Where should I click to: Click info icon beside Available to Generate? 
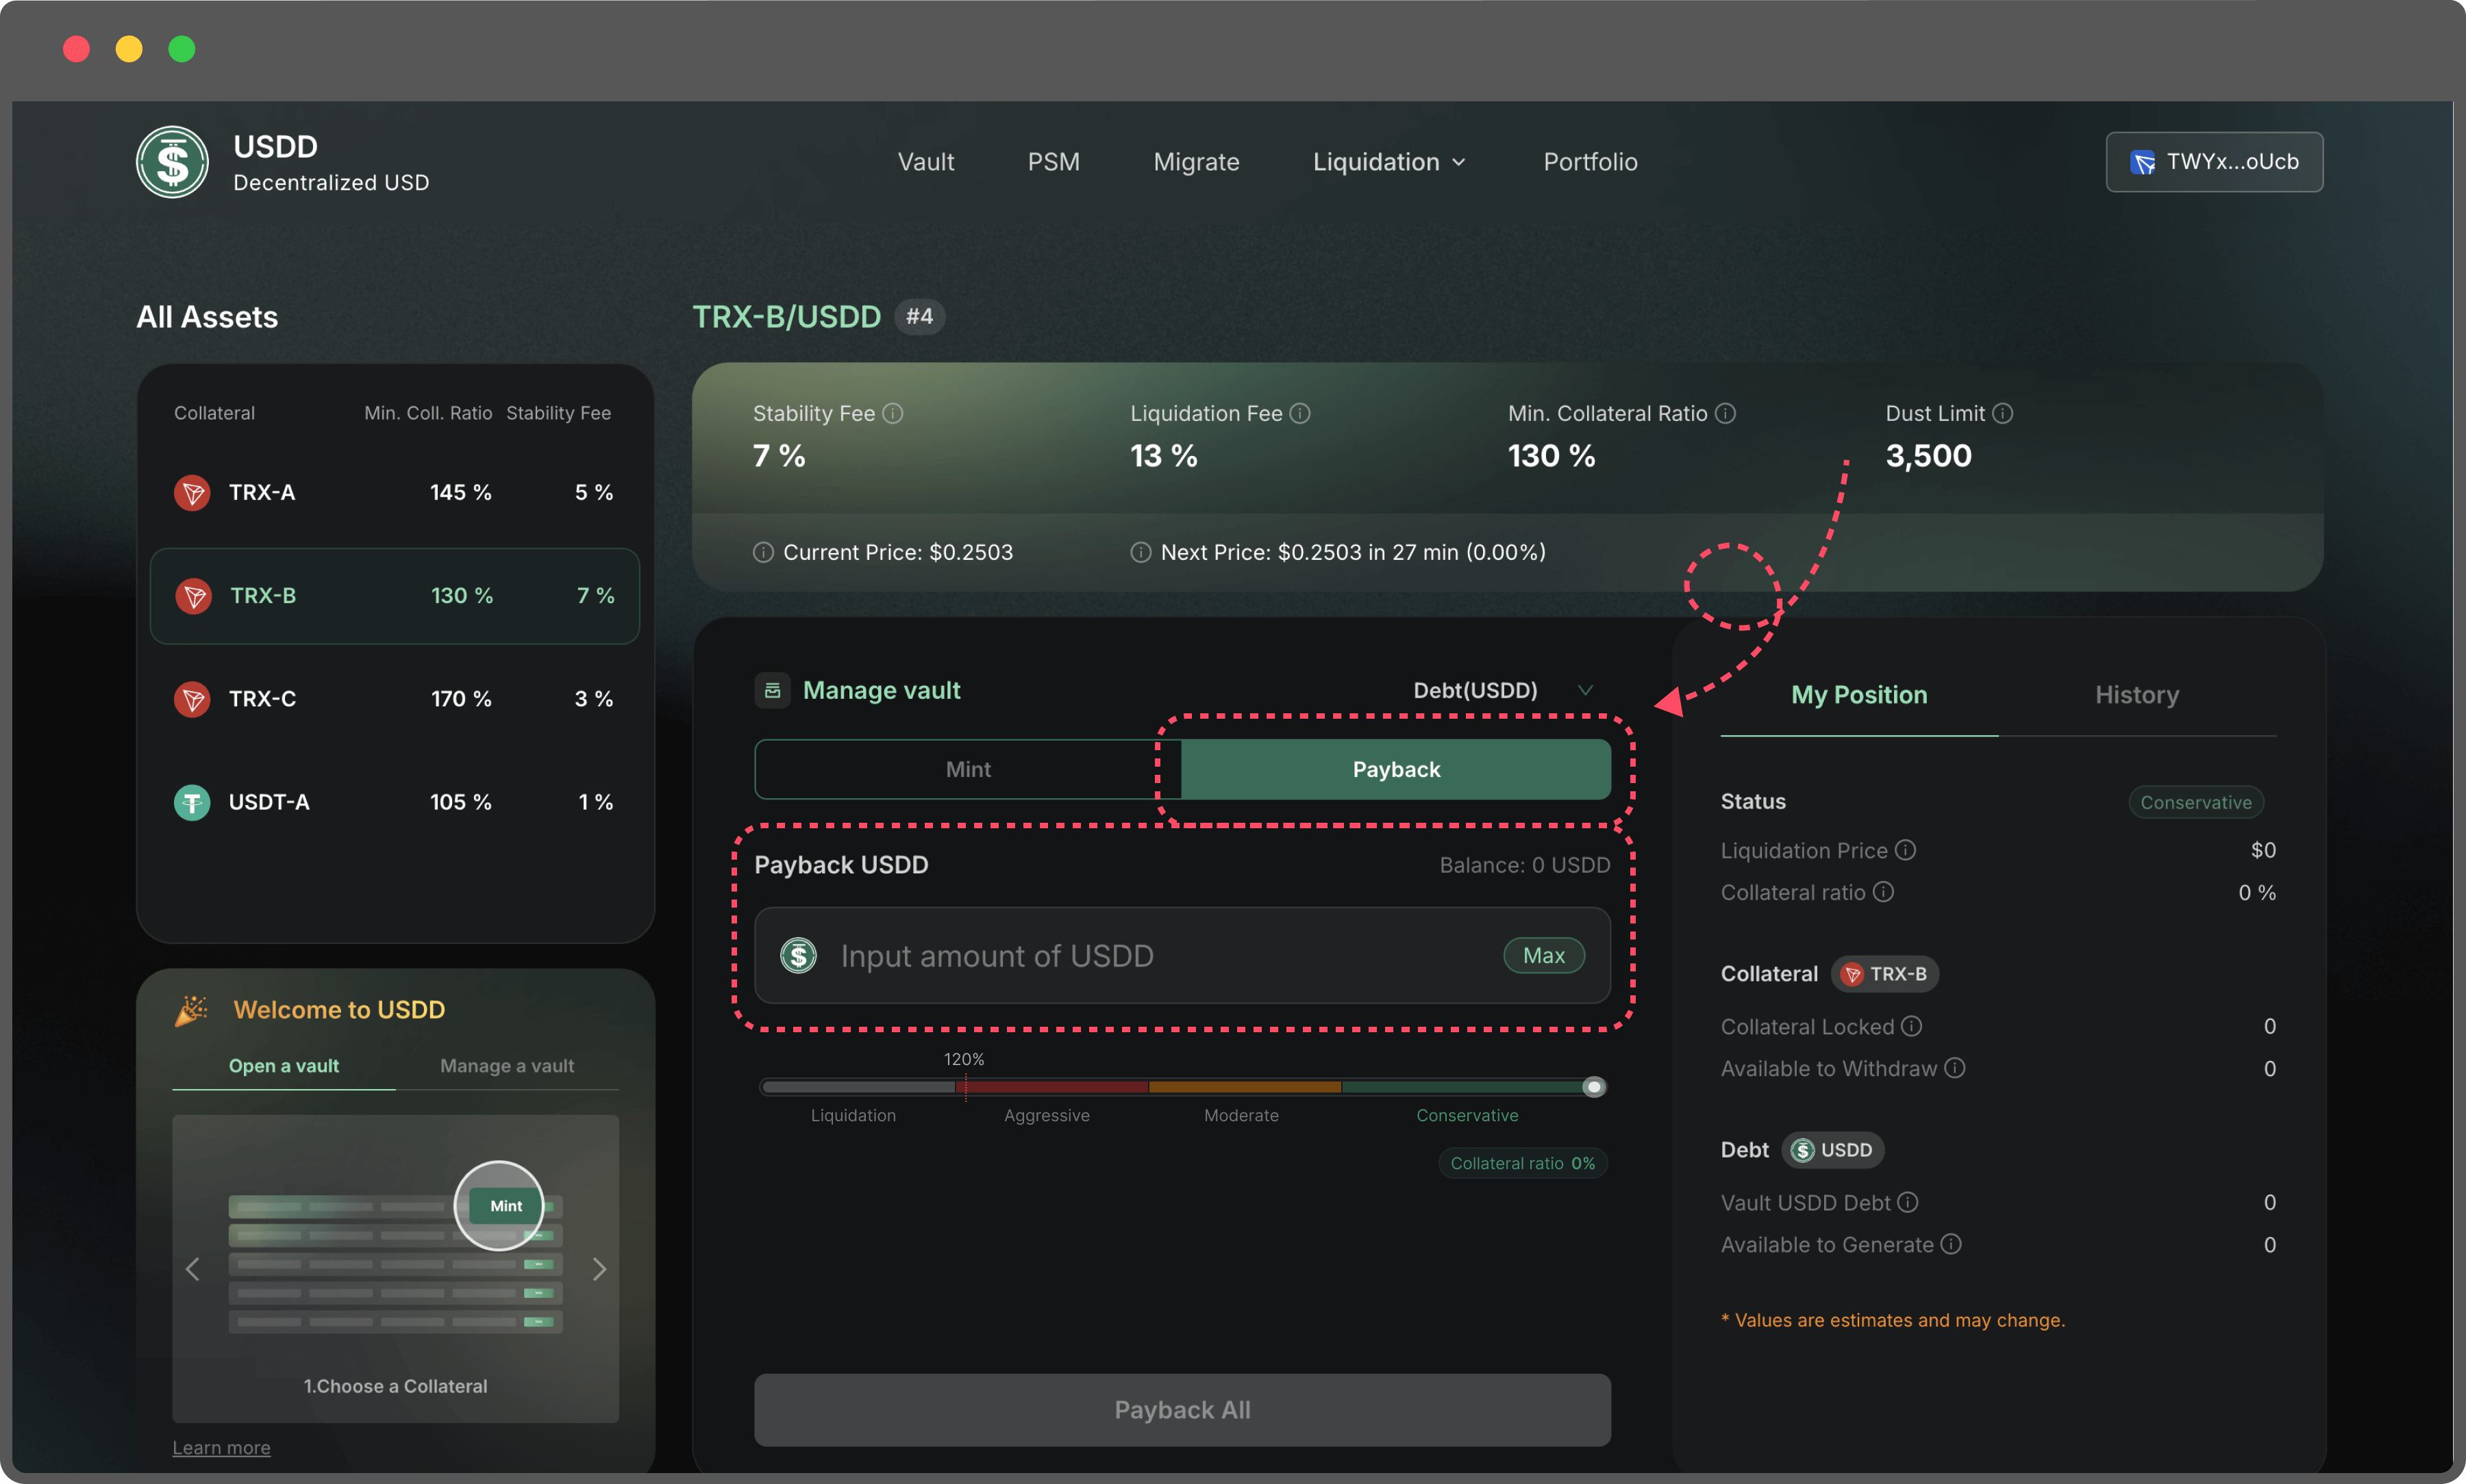[x=1951, y=1244]
